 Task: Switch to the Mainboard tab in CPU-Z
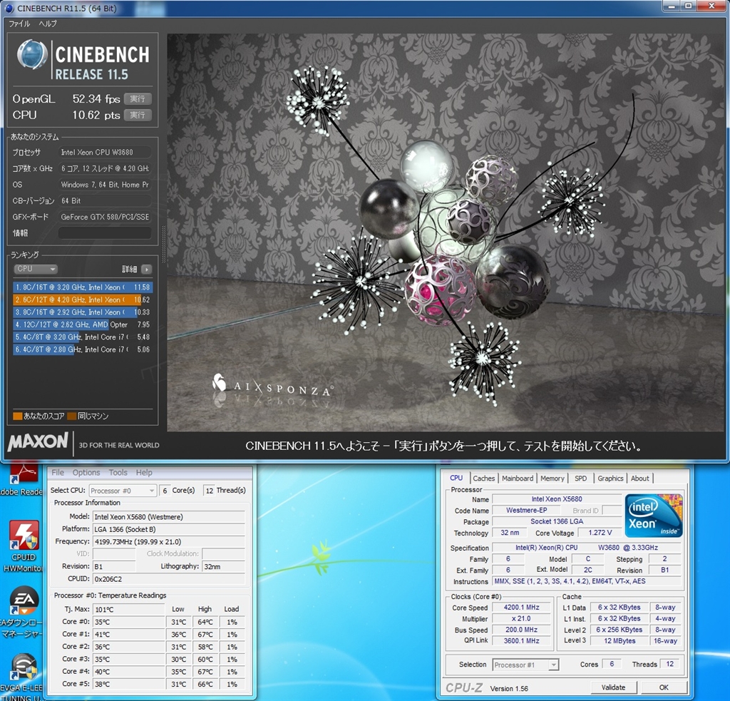point(517,479)
